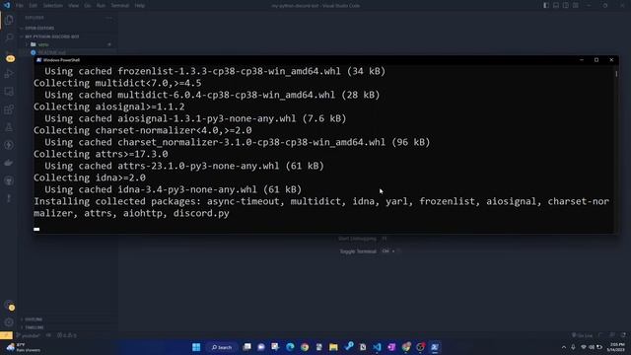Image resolution: width=631 pixels, height=355 pixels.
Task: Switch to Visual Studio Code on taskbar
Action: (x=377, y=347)
